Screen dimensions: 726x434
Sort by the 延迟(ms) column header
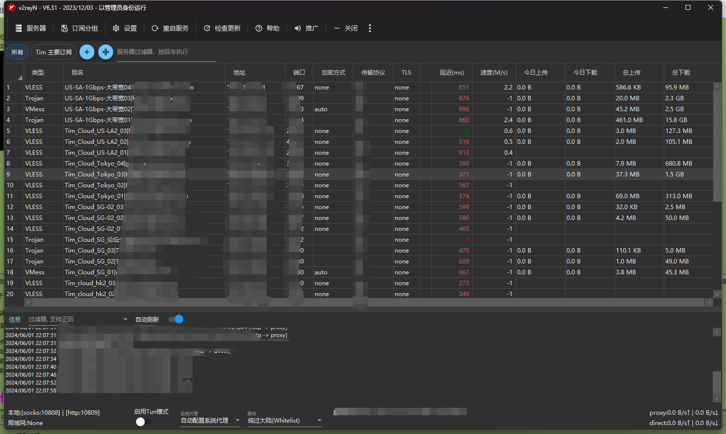click(452, 73)
